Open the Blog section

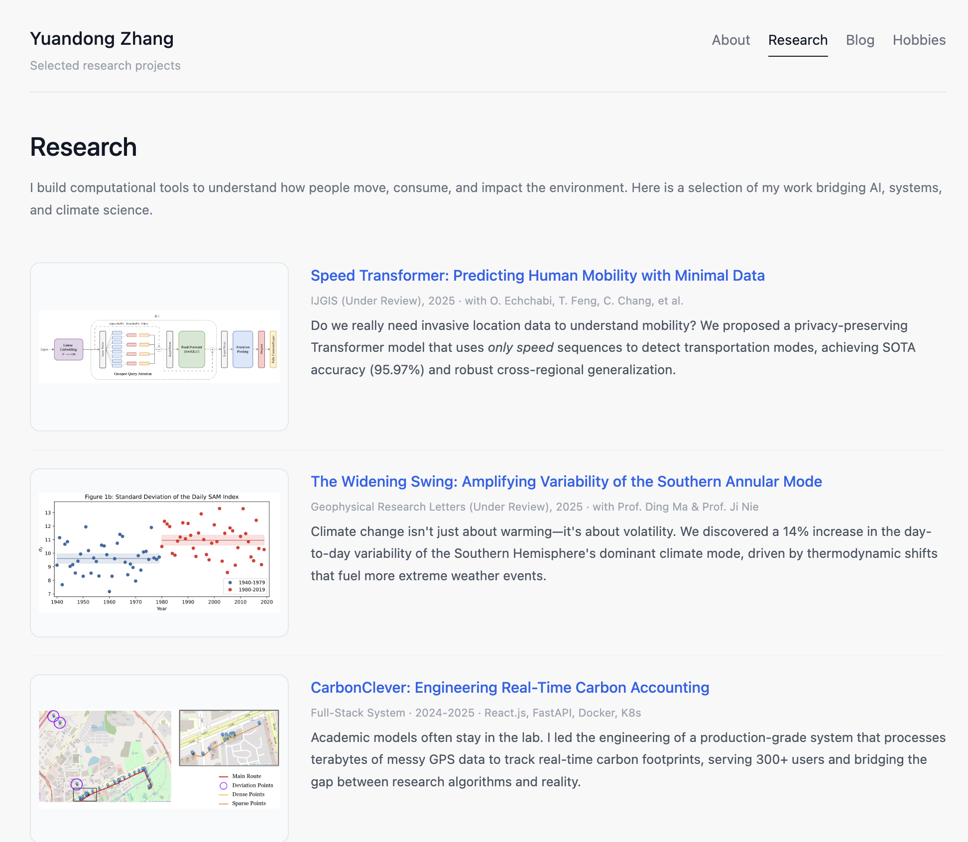click(x=860, y=40)
